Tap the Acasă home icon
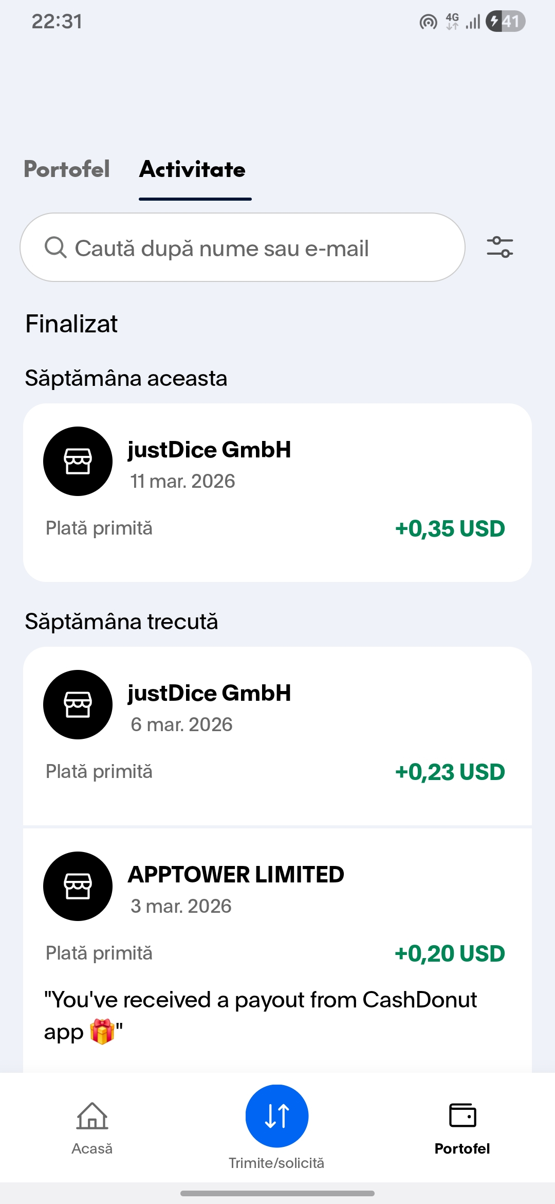This screenshot has height=1204, width=555. click(x=92, y=1117)
